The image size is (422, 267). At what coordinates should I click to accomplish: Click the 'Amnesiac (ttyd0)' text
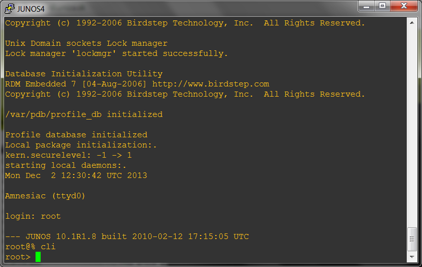click(45, 196)
